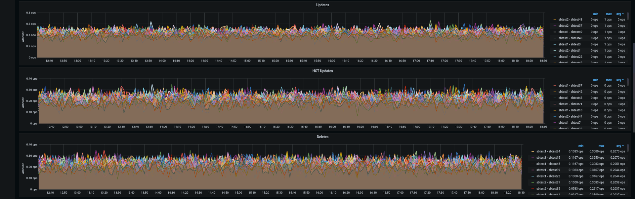The width and height of the screenshot is (635, 199).
Task: Click color swatch of sbtest2 - sbtest37 in Updates
Action: click(x=555, y=26)
